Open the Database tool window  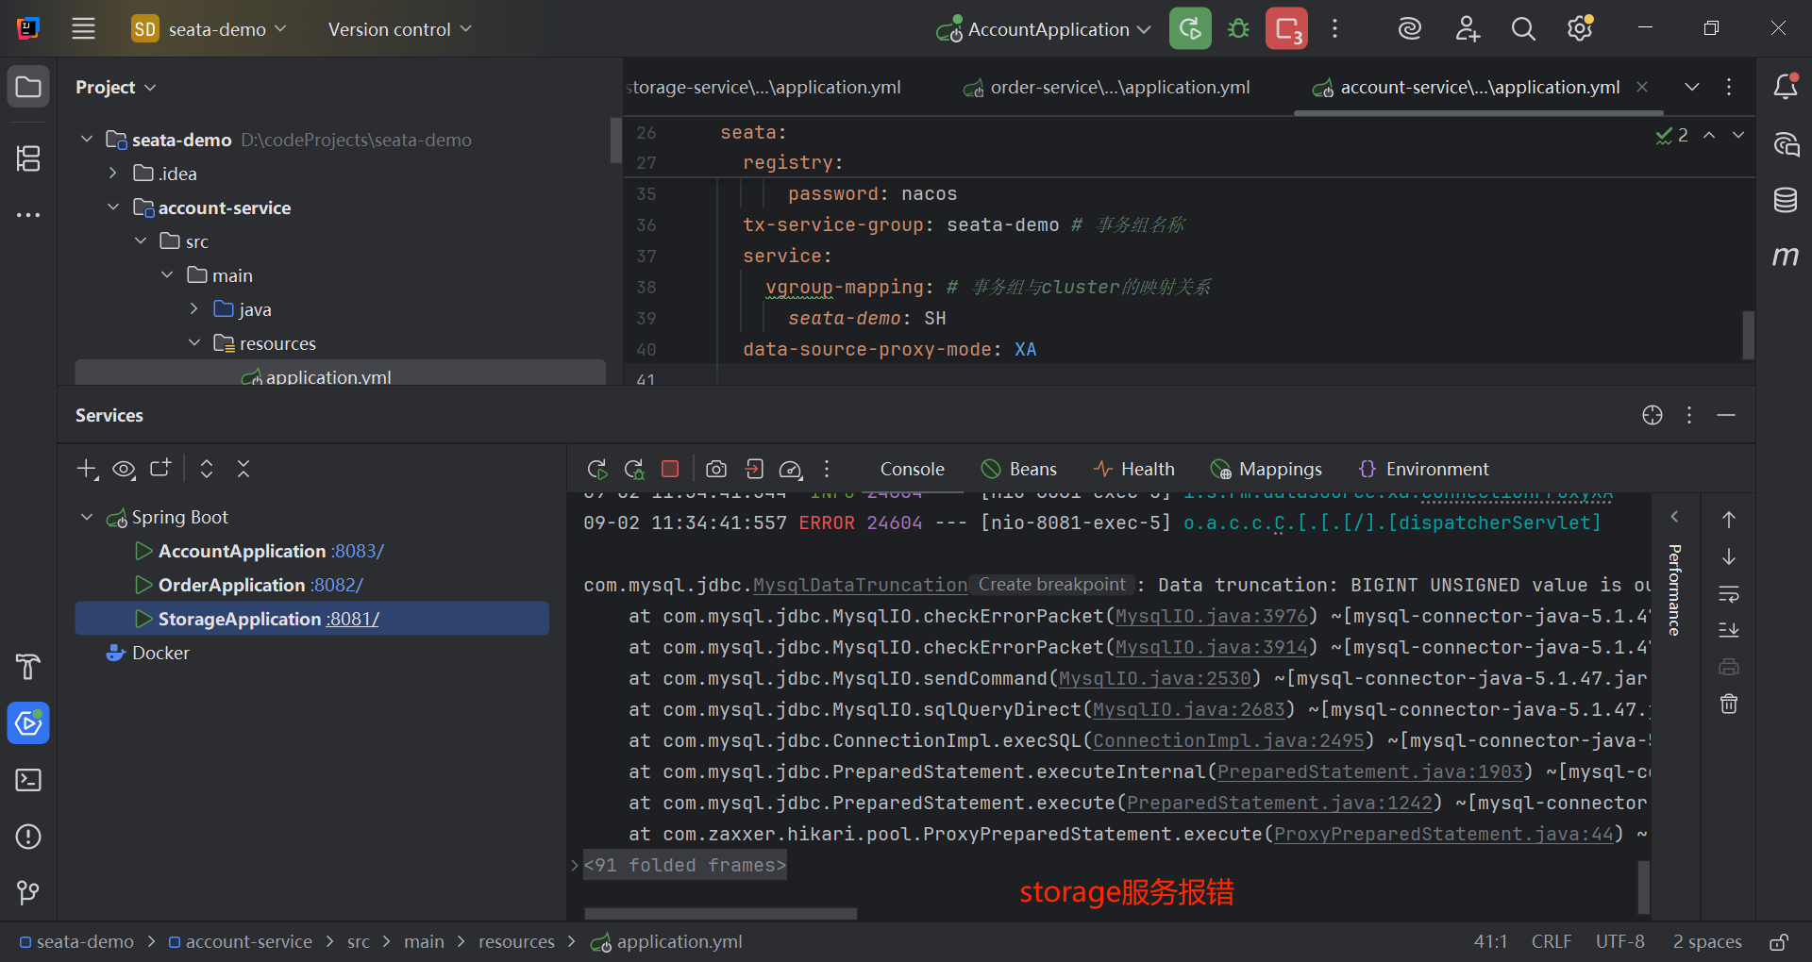pyautogui.click(x=1786, y=200)
